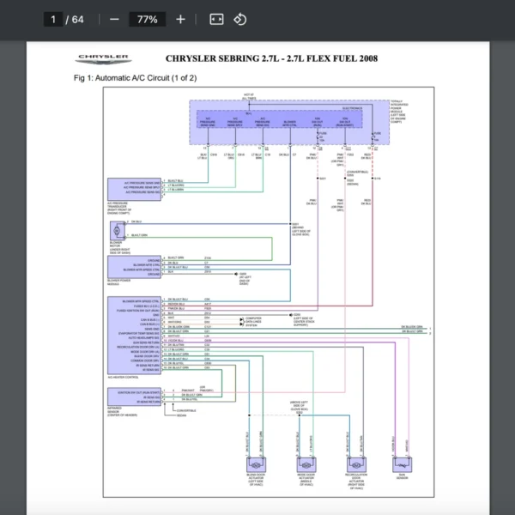Click the total page count 64 label
This screenshot has width=515, height=515.
click(x=77, y=19)
